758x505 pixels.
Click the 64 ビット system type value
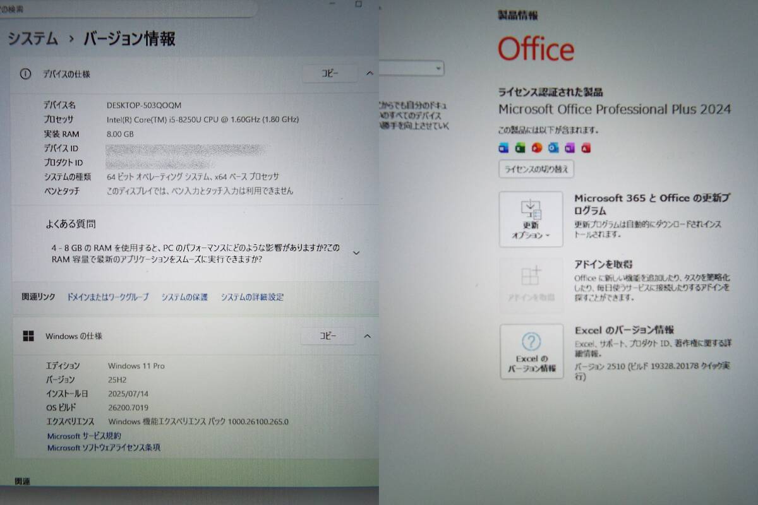click(x=193, y=177)
